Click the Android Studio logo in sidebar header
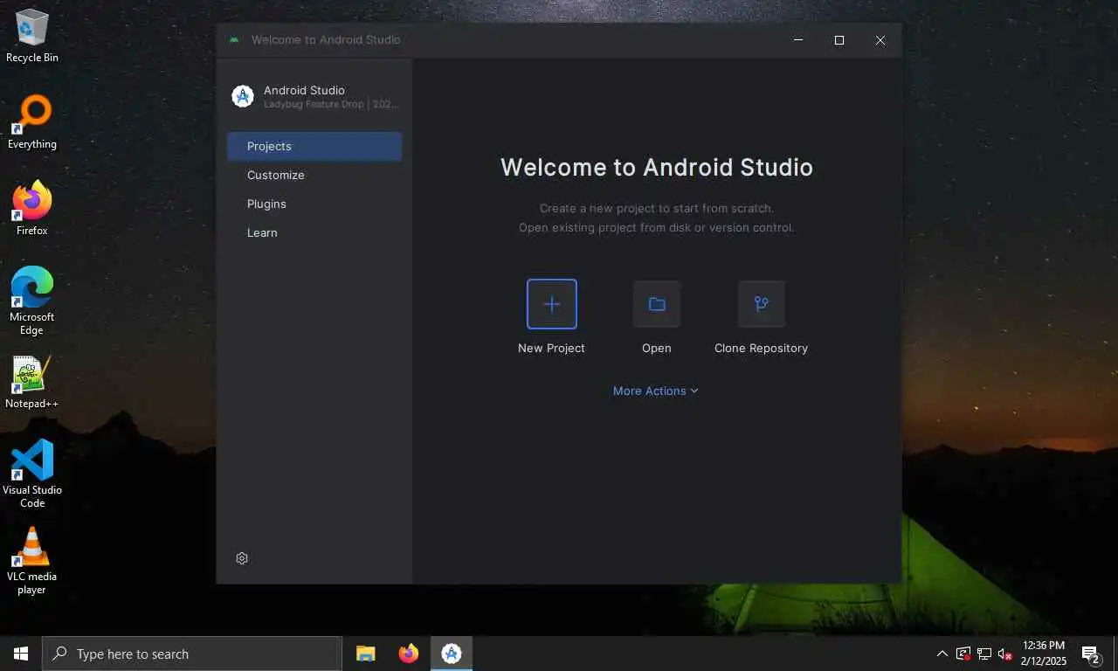1118x671 pixels. tap(243, 96)
